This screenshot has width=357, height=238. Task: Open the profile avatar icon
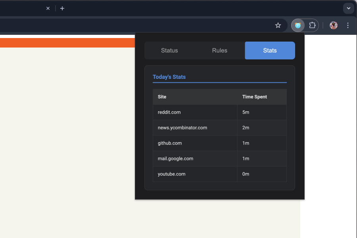click(334, 25)
